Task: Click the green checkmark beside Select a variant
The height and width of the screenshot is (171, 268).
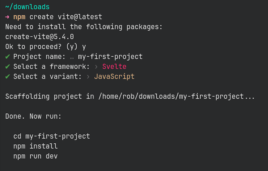Action: pos(7,76)
